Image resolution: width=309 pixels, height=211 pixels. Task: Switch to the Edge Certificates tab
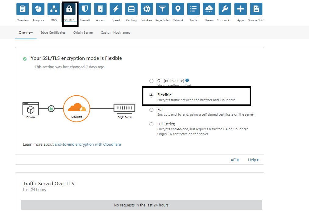pos(53,32)
